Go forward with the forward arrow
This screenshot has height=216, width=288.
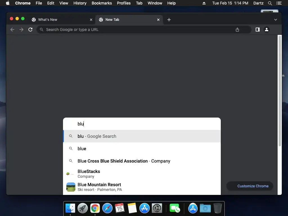pos(21,30)
